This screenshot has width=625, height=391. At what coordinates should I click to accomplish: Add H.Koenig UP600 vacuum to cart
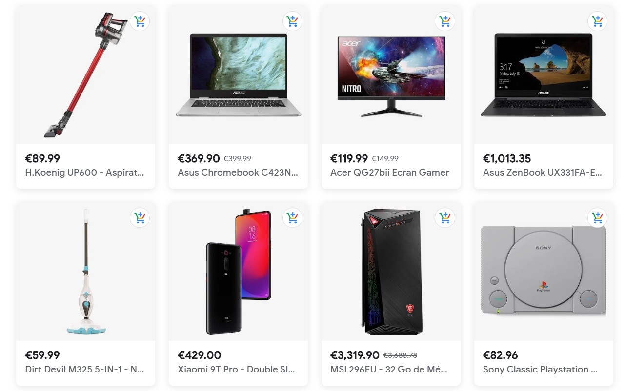point(140,21)
